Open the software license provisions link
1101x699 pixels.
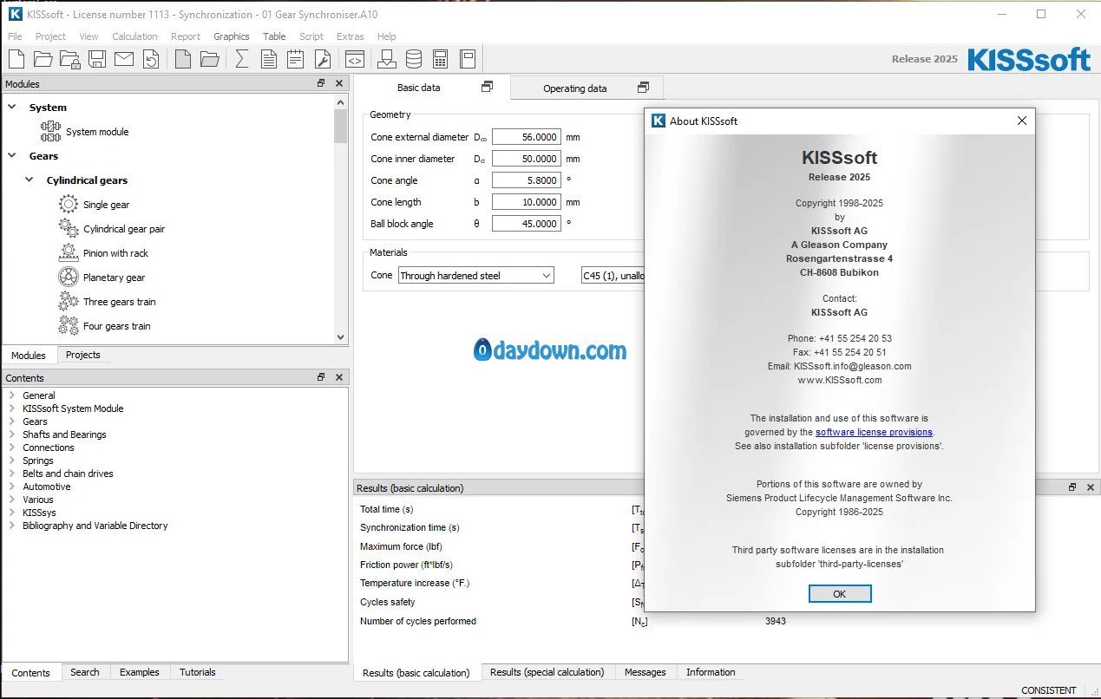874,432
